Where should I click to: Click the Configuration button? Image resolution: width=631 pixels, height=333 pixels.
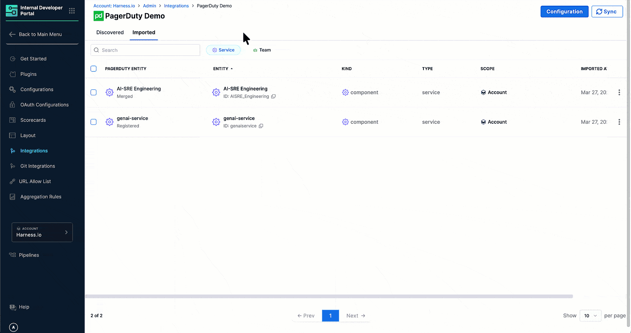pos(564,12)
